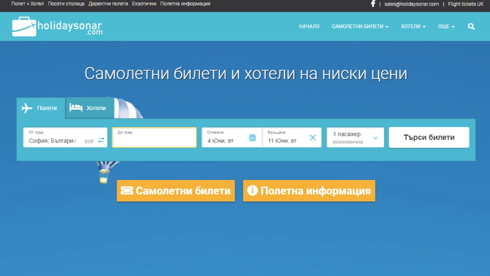The image size is (490, 276).
Task: Click the Facebook icon in top bar
Action: coord(373,3)
